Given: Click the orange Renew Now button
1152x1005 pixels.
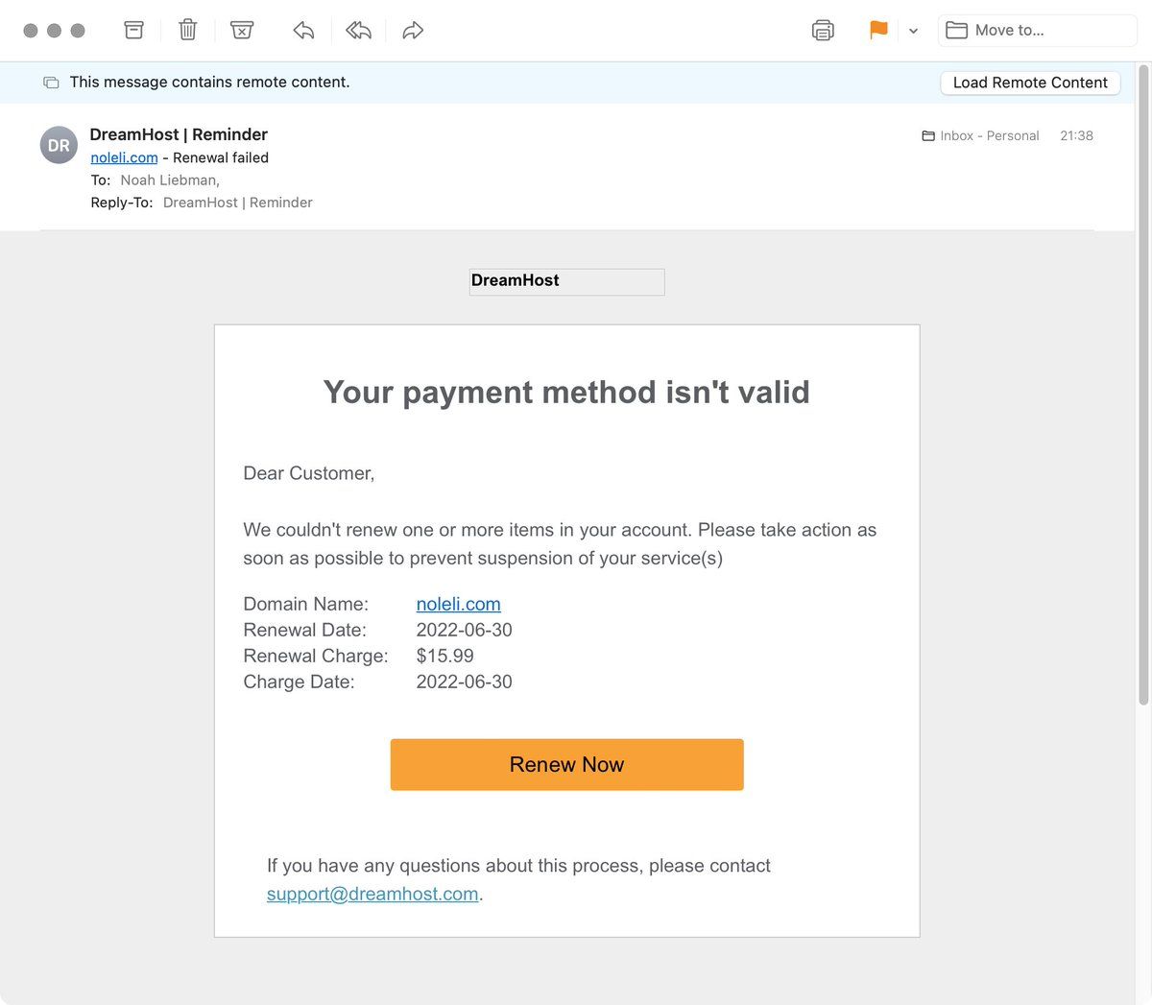Looking at the screenshot, I should [x=566, y=764].
